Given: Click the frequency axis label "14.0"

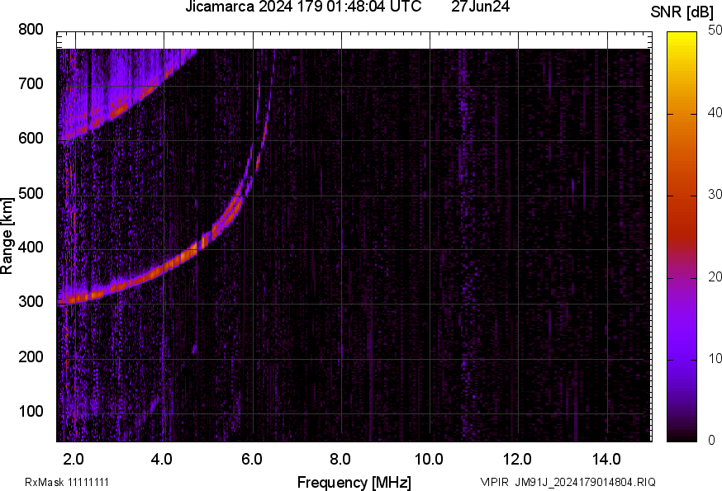Looking at the screenshot, I should [x=606, y=460].
